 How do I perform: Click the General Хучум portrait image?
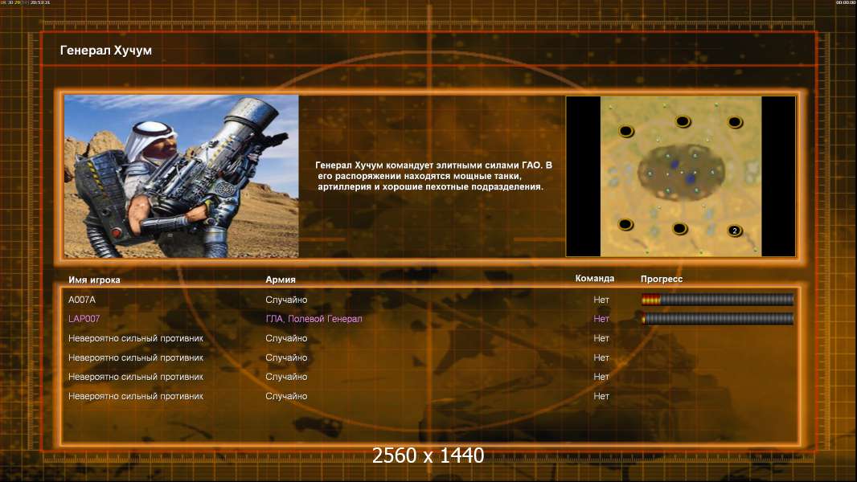[x=182, y=176]
